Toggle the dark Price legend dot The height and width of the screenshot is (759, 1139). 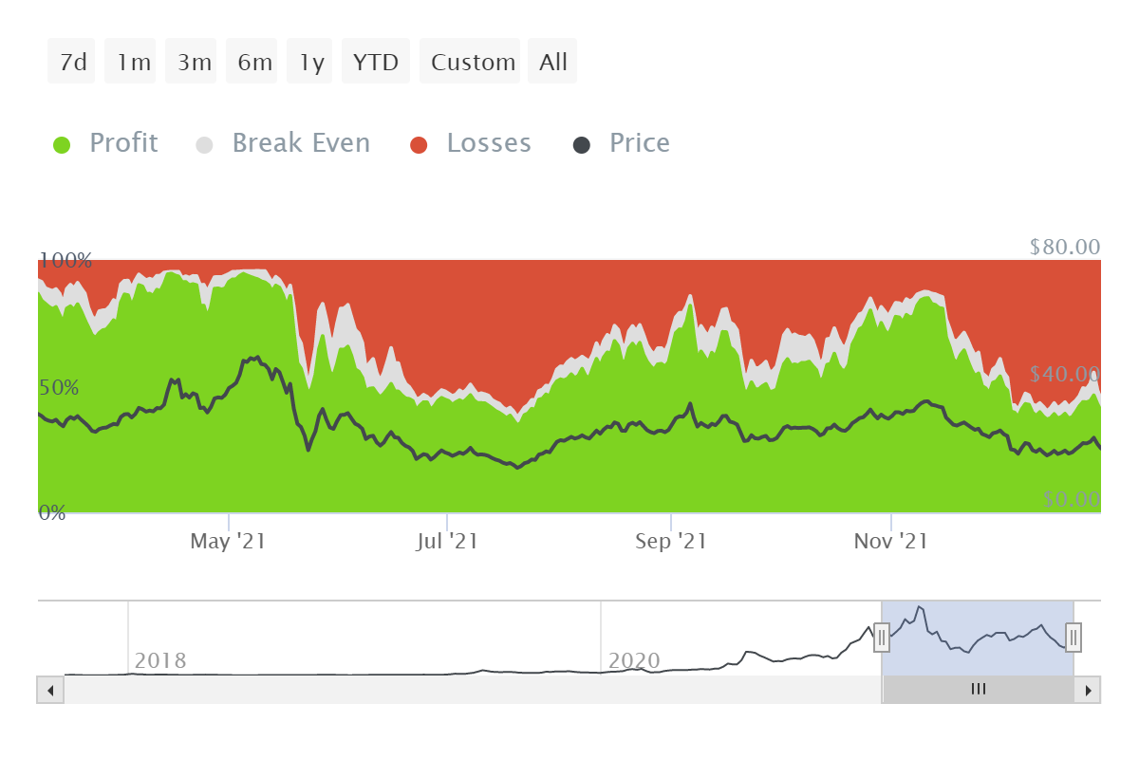pyautogui.click(x=582, y=145)
